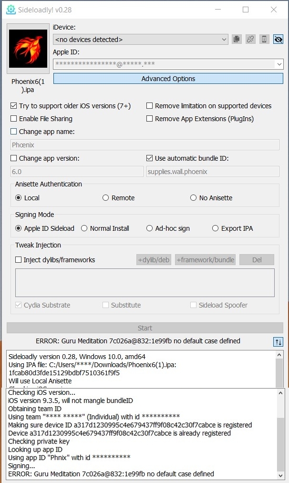Click the log sort arrows icon
The height and width of the screenshot is (483, 289).
pos(278,341)
